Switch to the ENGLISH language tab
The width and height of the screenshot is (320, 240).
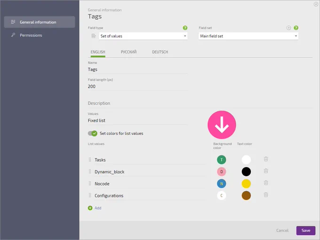(x=98, y=52)
